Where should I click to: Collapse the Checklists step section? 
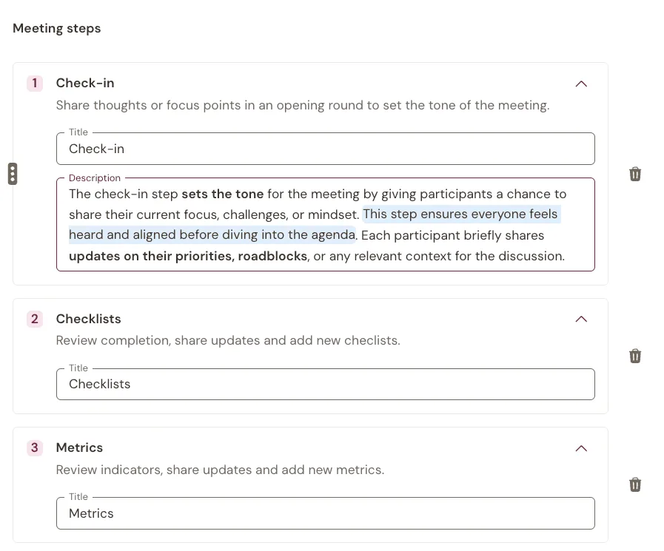click(x=581, y=319)
